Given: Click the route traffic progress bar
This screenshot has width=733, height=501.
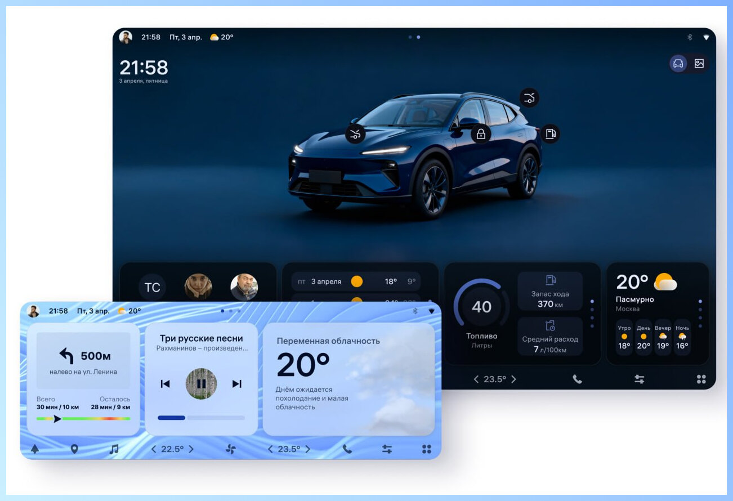Looking at the screenshot, I should point(83,419).
